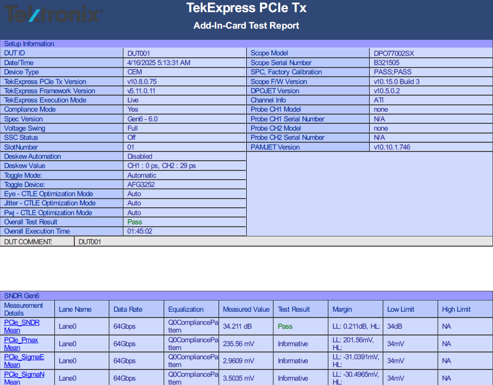Select Spec Version value 'Gen6 - 6.0'
Screen dimensions: 493x385
pos(142,119)
